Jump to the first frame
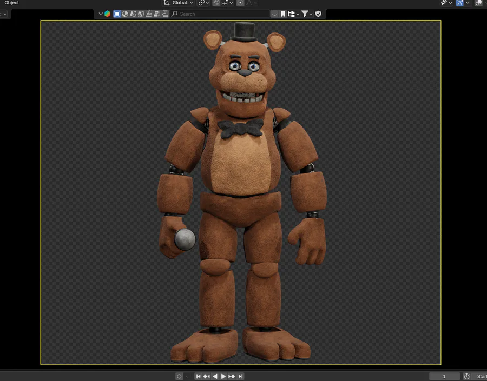The height and width of the screenshot is (381, 487). 199,376
